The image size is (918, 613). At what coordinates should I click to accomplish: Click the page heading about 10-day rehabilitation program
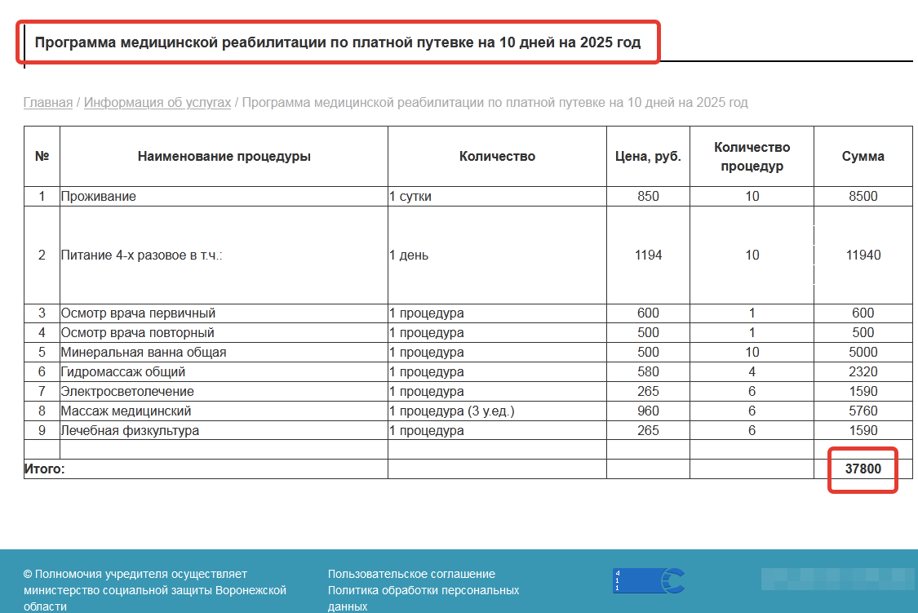click(x=337, y=43)
